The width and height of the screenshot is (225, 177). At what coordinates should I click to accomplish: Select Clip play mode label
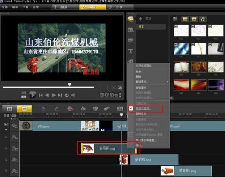click(x=24, y=97)
